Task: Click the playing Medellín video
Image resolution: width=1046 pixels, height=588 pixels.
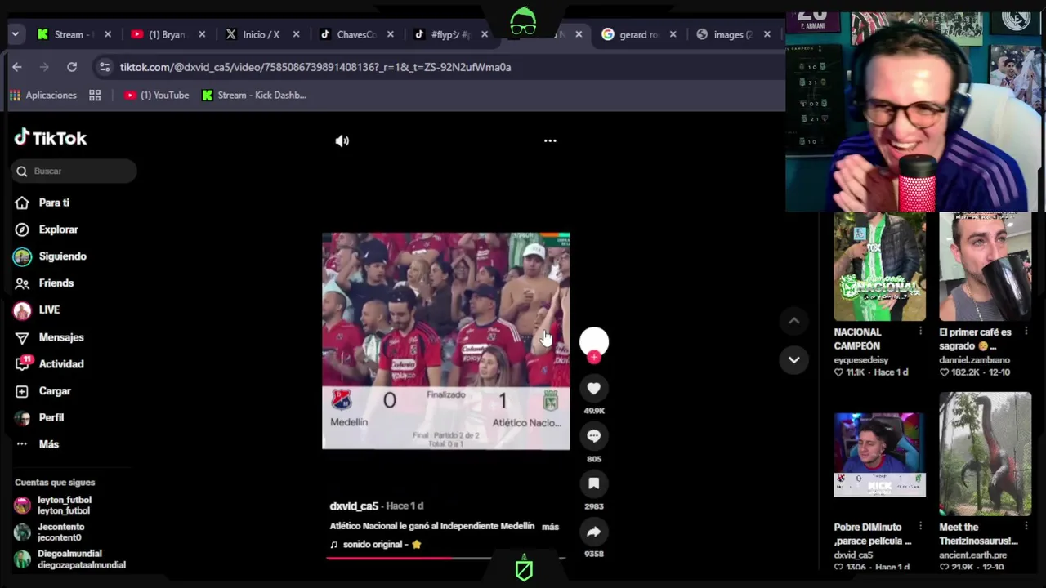Action: click(x=445, y=341)
